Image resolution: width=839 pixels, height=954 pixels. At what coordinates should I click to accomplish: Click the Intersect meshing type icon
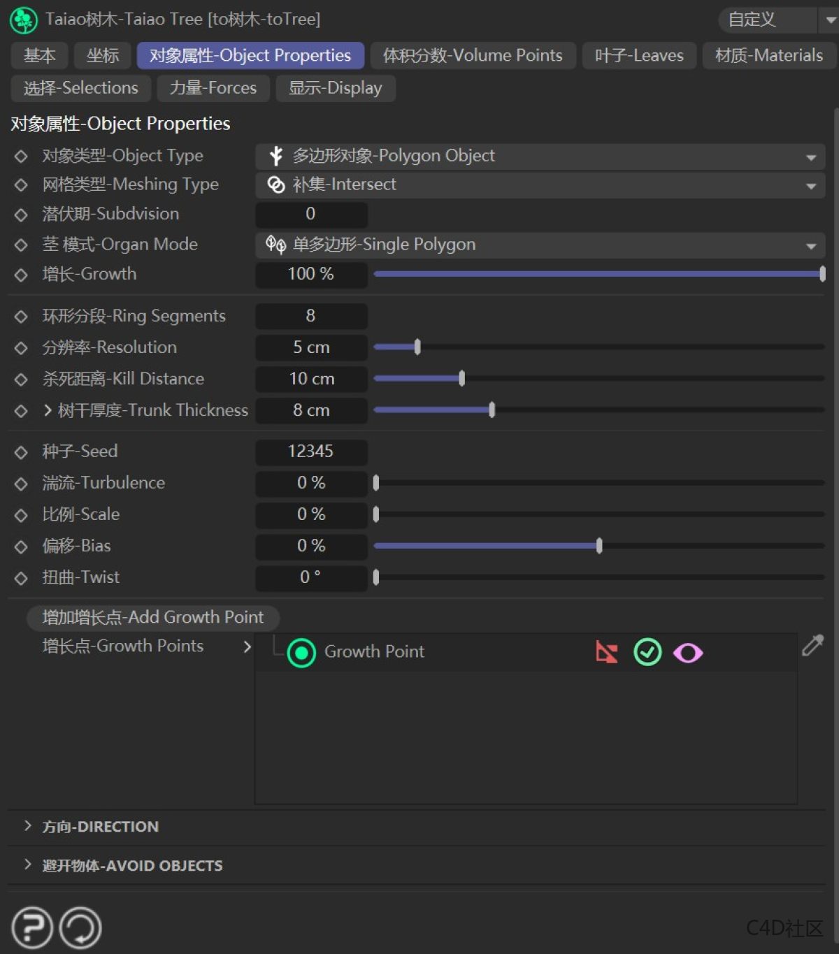276,185
